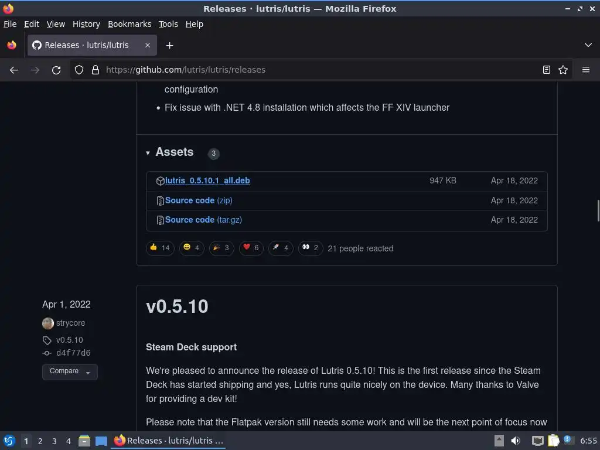Open the v0.5.10 release heading
The image size is (600, 450).
177,306
